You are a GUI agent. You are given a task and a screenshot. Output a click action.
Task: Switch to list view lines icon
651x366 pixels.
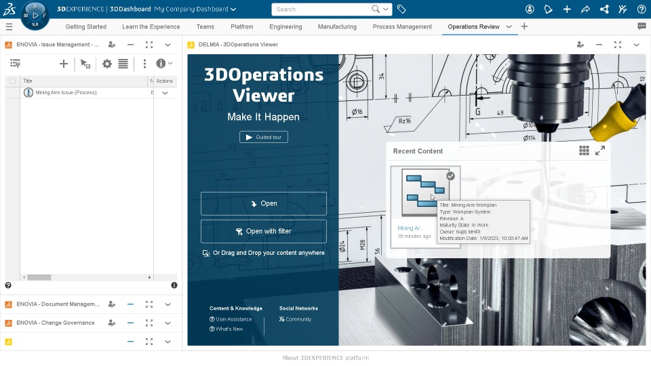coord(123,64)
